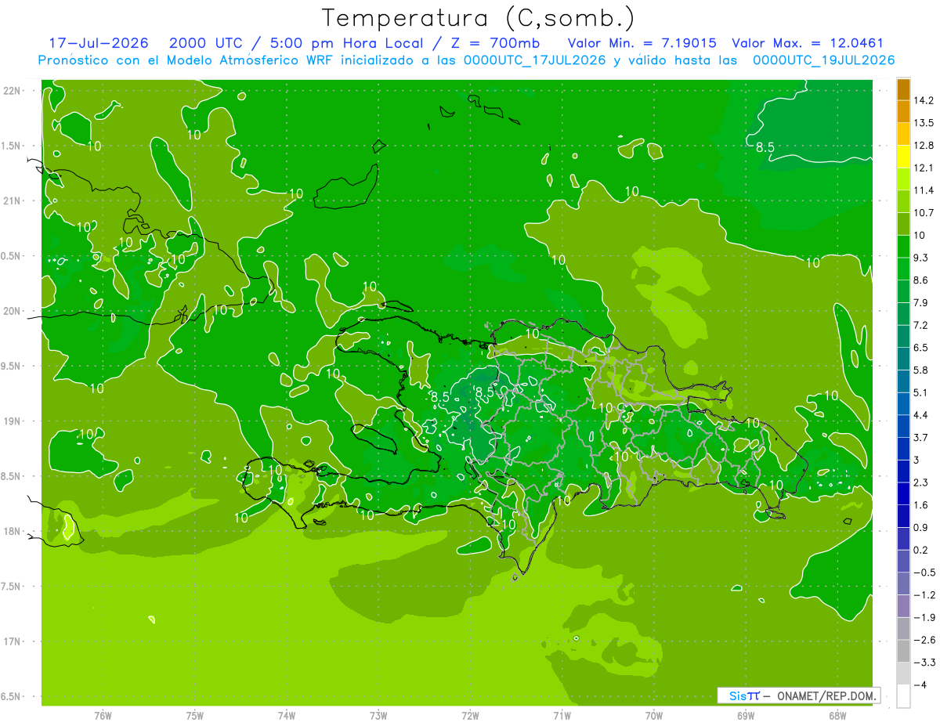The width and height of the screenshot is (940, 726).
Task: Click the 71W longitude axis label
Action: [562, 716]
